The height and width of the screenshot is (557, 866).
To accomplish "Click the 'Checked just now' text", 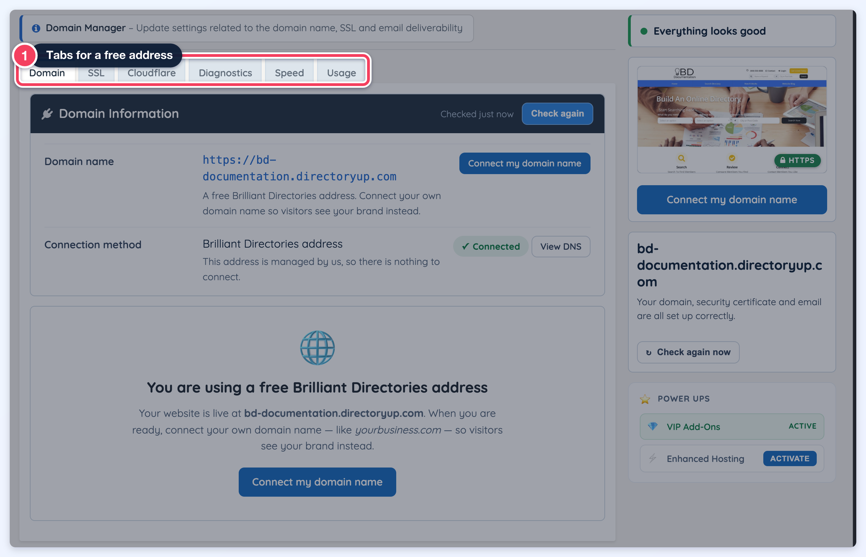I will (477, 114).
